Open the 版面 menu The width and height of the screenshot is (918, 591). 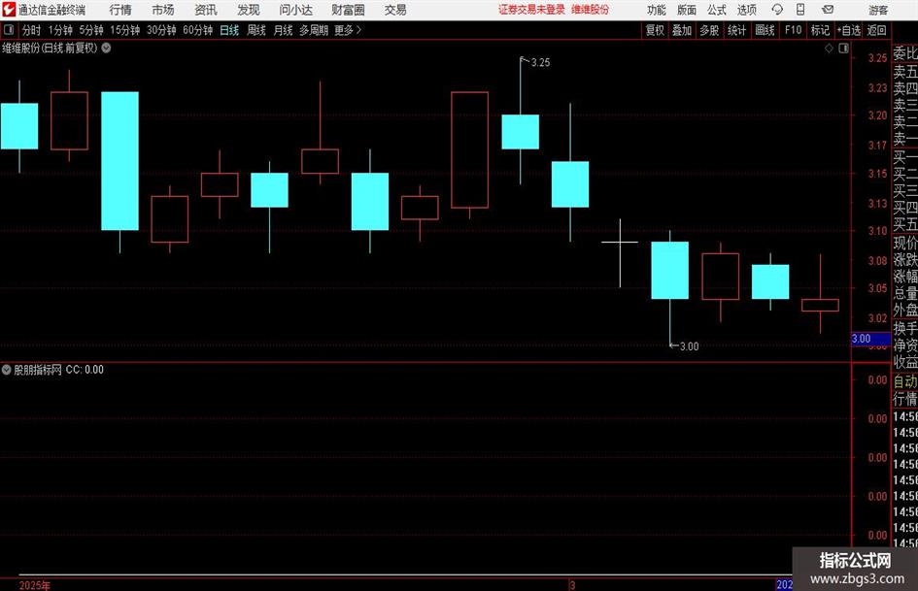tap(686, 10)
